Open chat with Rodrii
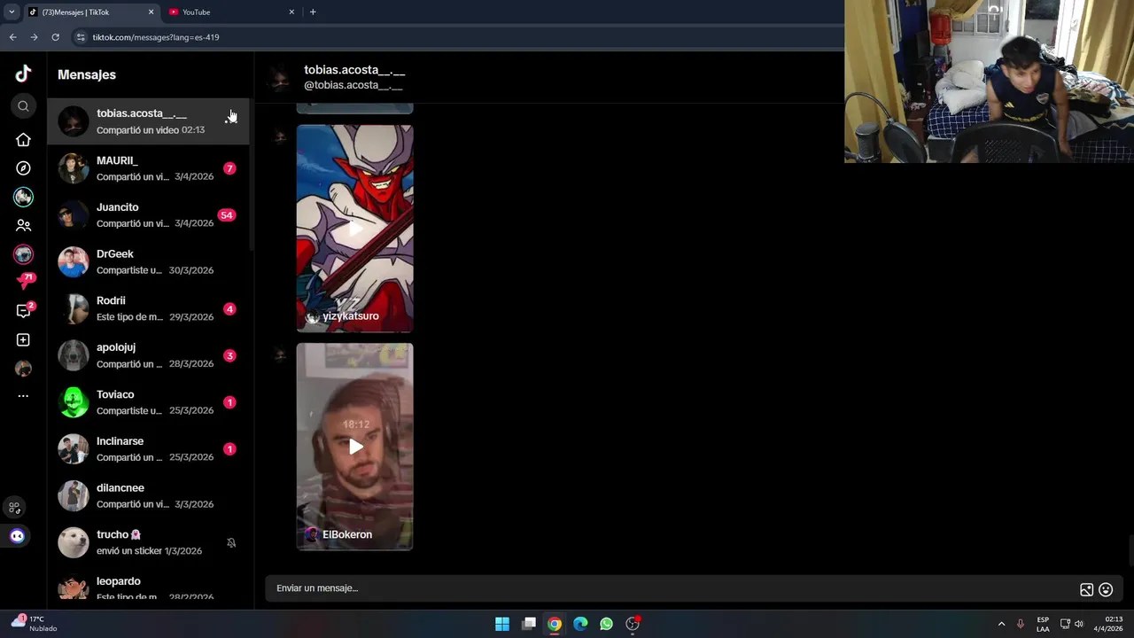This screenshot has width=1134, height=638. click(148, 308)
